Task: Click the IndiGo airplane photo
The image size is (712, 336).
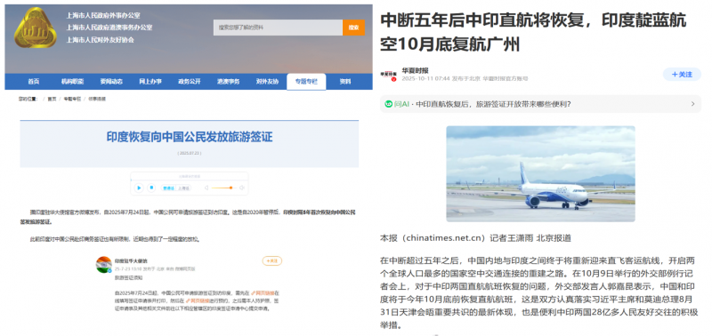Action: [540, 173]
